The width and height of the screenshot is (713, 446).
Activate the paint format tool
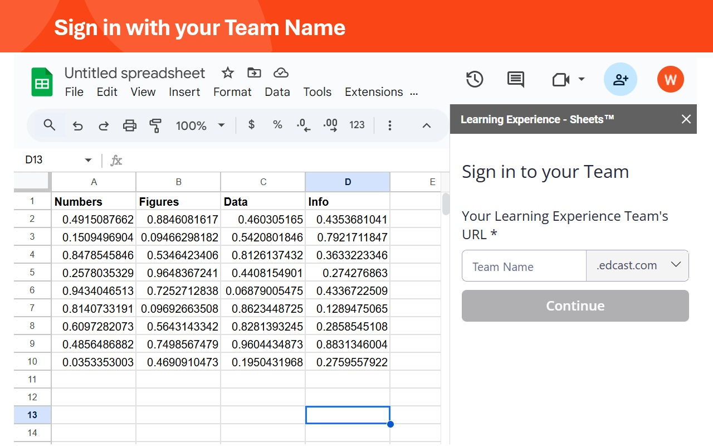155,126
